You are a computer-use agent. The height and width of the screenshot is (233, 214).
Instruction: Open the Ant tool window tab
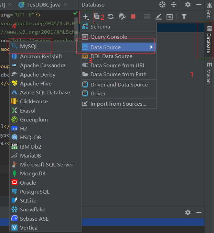pyautogui.click(x=209, y=10)
